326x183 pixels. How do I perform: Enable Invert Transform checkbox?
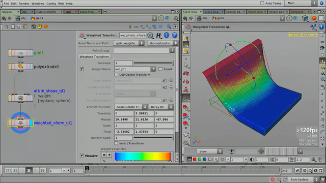click(116, 143)
